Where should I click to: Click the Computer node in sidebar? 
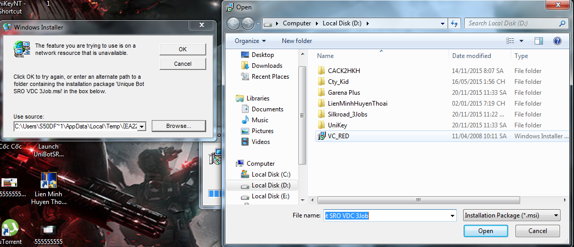(x=260, y=164)
